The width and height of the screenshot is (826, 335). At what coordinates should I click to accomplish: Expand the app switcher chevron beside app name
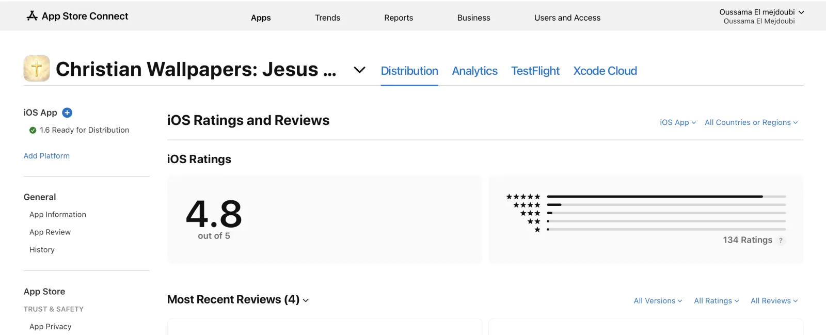click(359, 70)
